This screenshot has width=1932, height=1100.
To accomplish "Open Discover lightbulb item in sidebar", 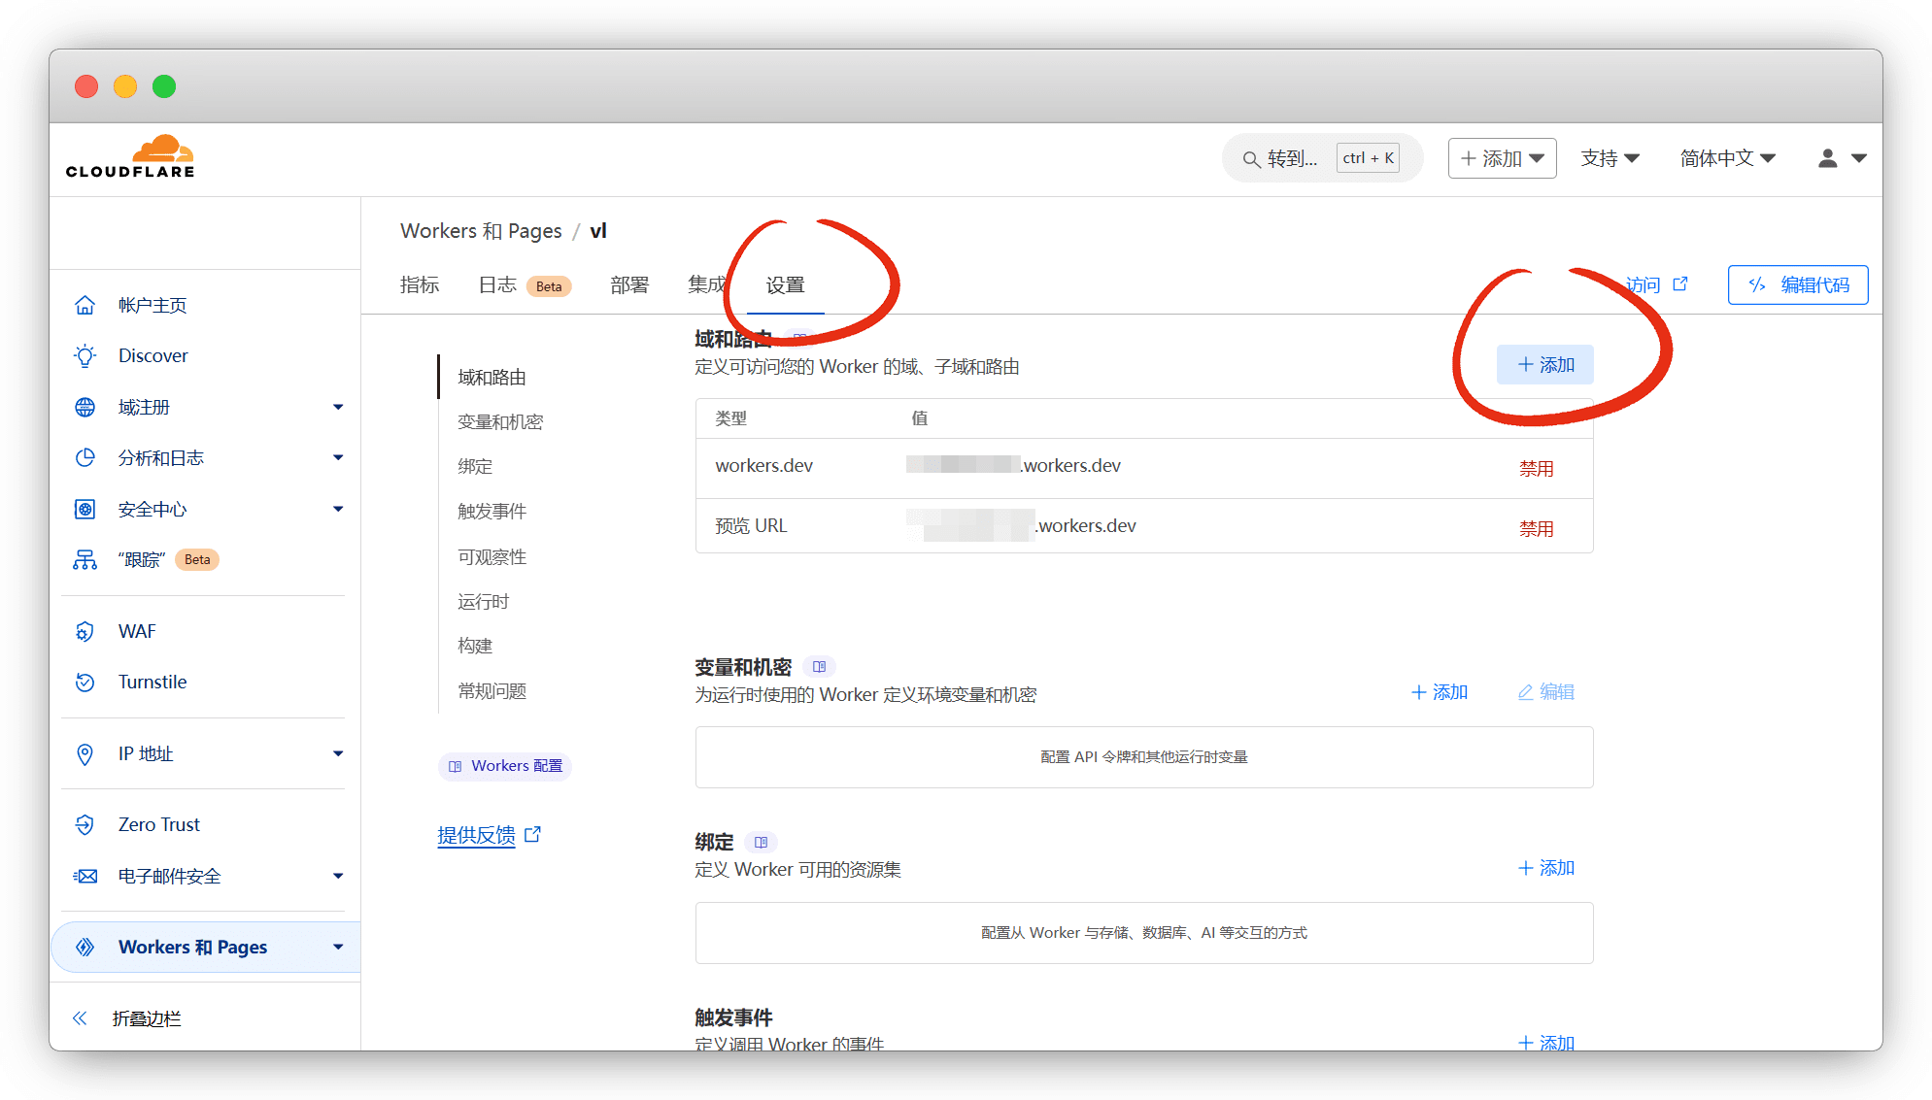I will [85, 355].
